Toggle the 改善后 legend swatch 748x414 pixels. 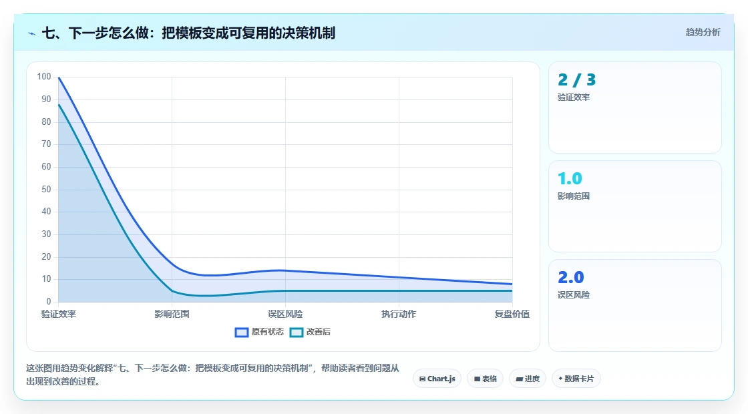(297, 332)
